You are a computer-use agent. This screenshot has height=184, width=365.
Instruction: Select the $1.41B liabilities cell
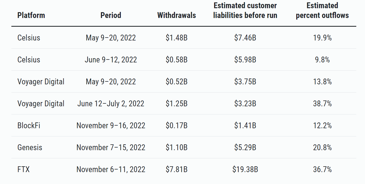(x=245, y=126)
